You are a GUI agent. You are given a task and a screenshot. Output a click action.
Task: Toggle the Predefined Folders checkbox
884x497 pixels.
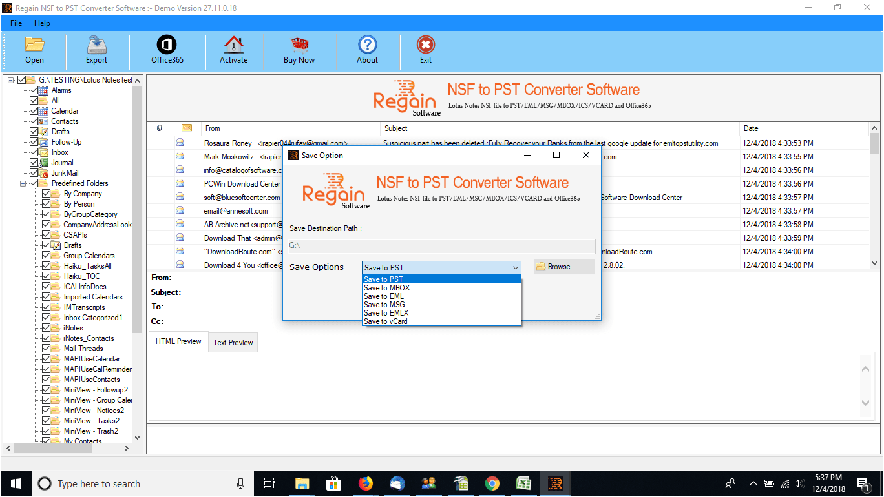tap(34, 183)
